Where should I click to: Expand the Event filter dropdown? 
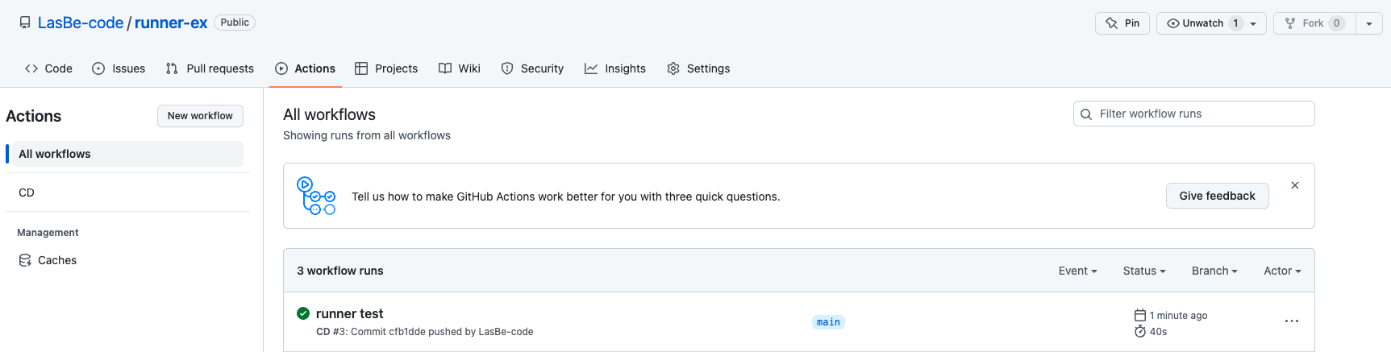click(1077, 271)
